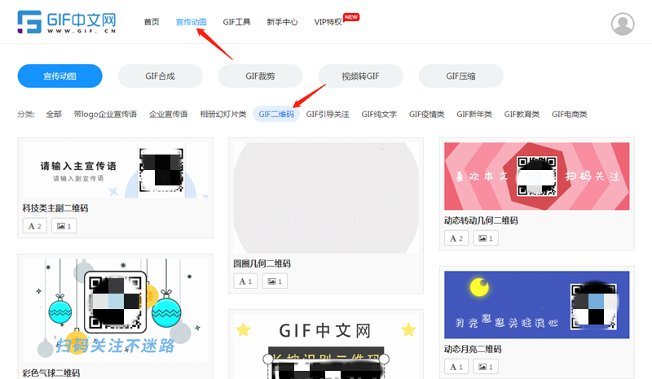Open the pink 动态转动几何二维码 thumbnail
Viewport: 652px width, 379px height.
tap(537, 176)
